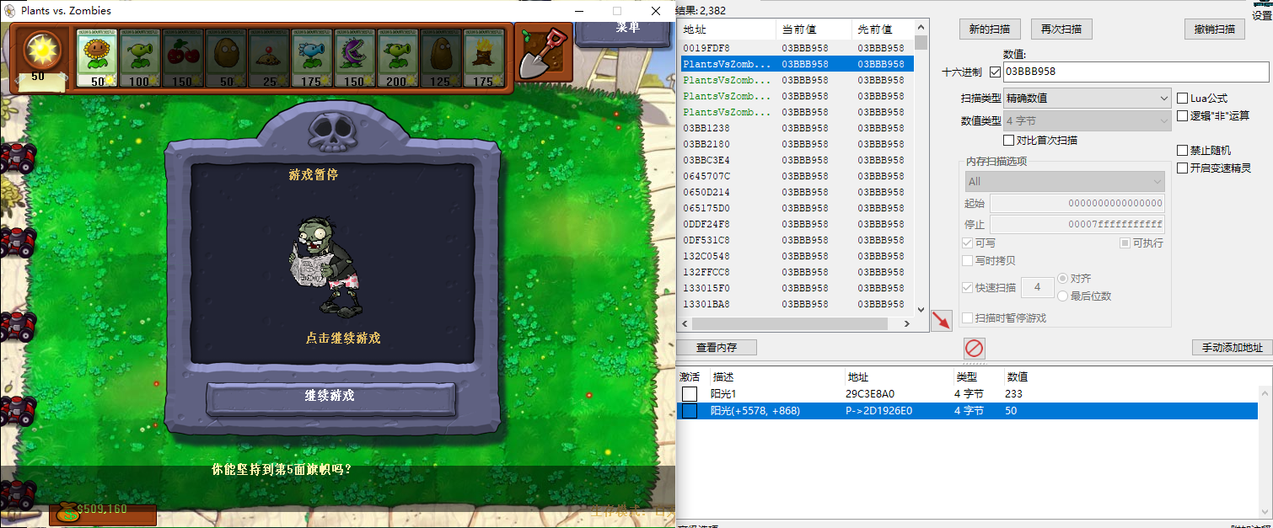
Task: Select the Potato Mine seed packet
Action: (x=269, y=58)
